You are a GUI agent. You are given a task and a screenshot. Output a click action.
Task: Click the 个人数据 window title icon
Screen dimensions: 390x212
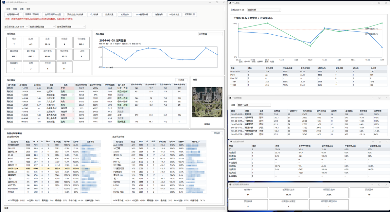[x=230, y=3]
